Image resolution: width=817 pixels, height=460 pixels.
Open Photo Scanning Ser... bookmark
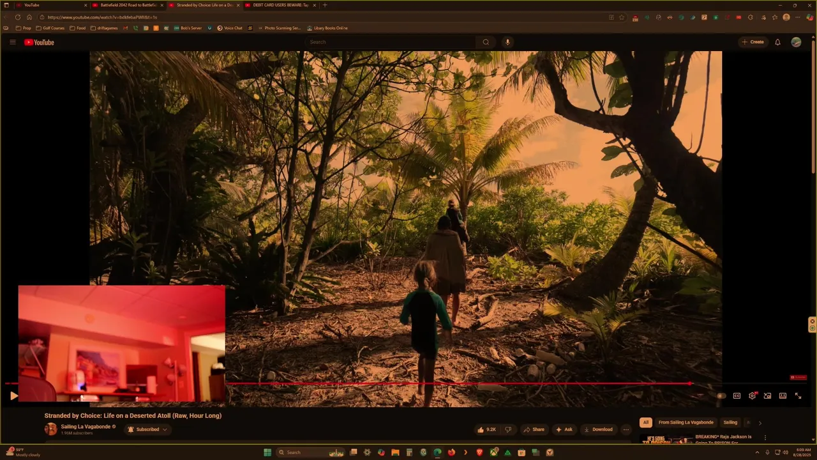(x=280, y=28)
